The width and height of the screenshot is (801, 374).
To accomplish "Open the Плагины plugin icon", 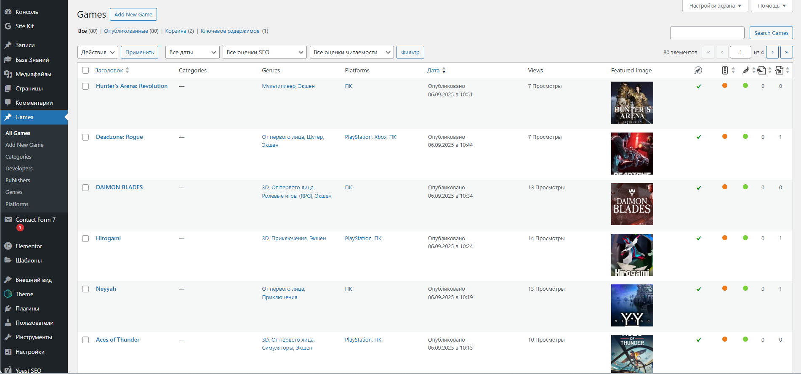I will pos(8,308).
